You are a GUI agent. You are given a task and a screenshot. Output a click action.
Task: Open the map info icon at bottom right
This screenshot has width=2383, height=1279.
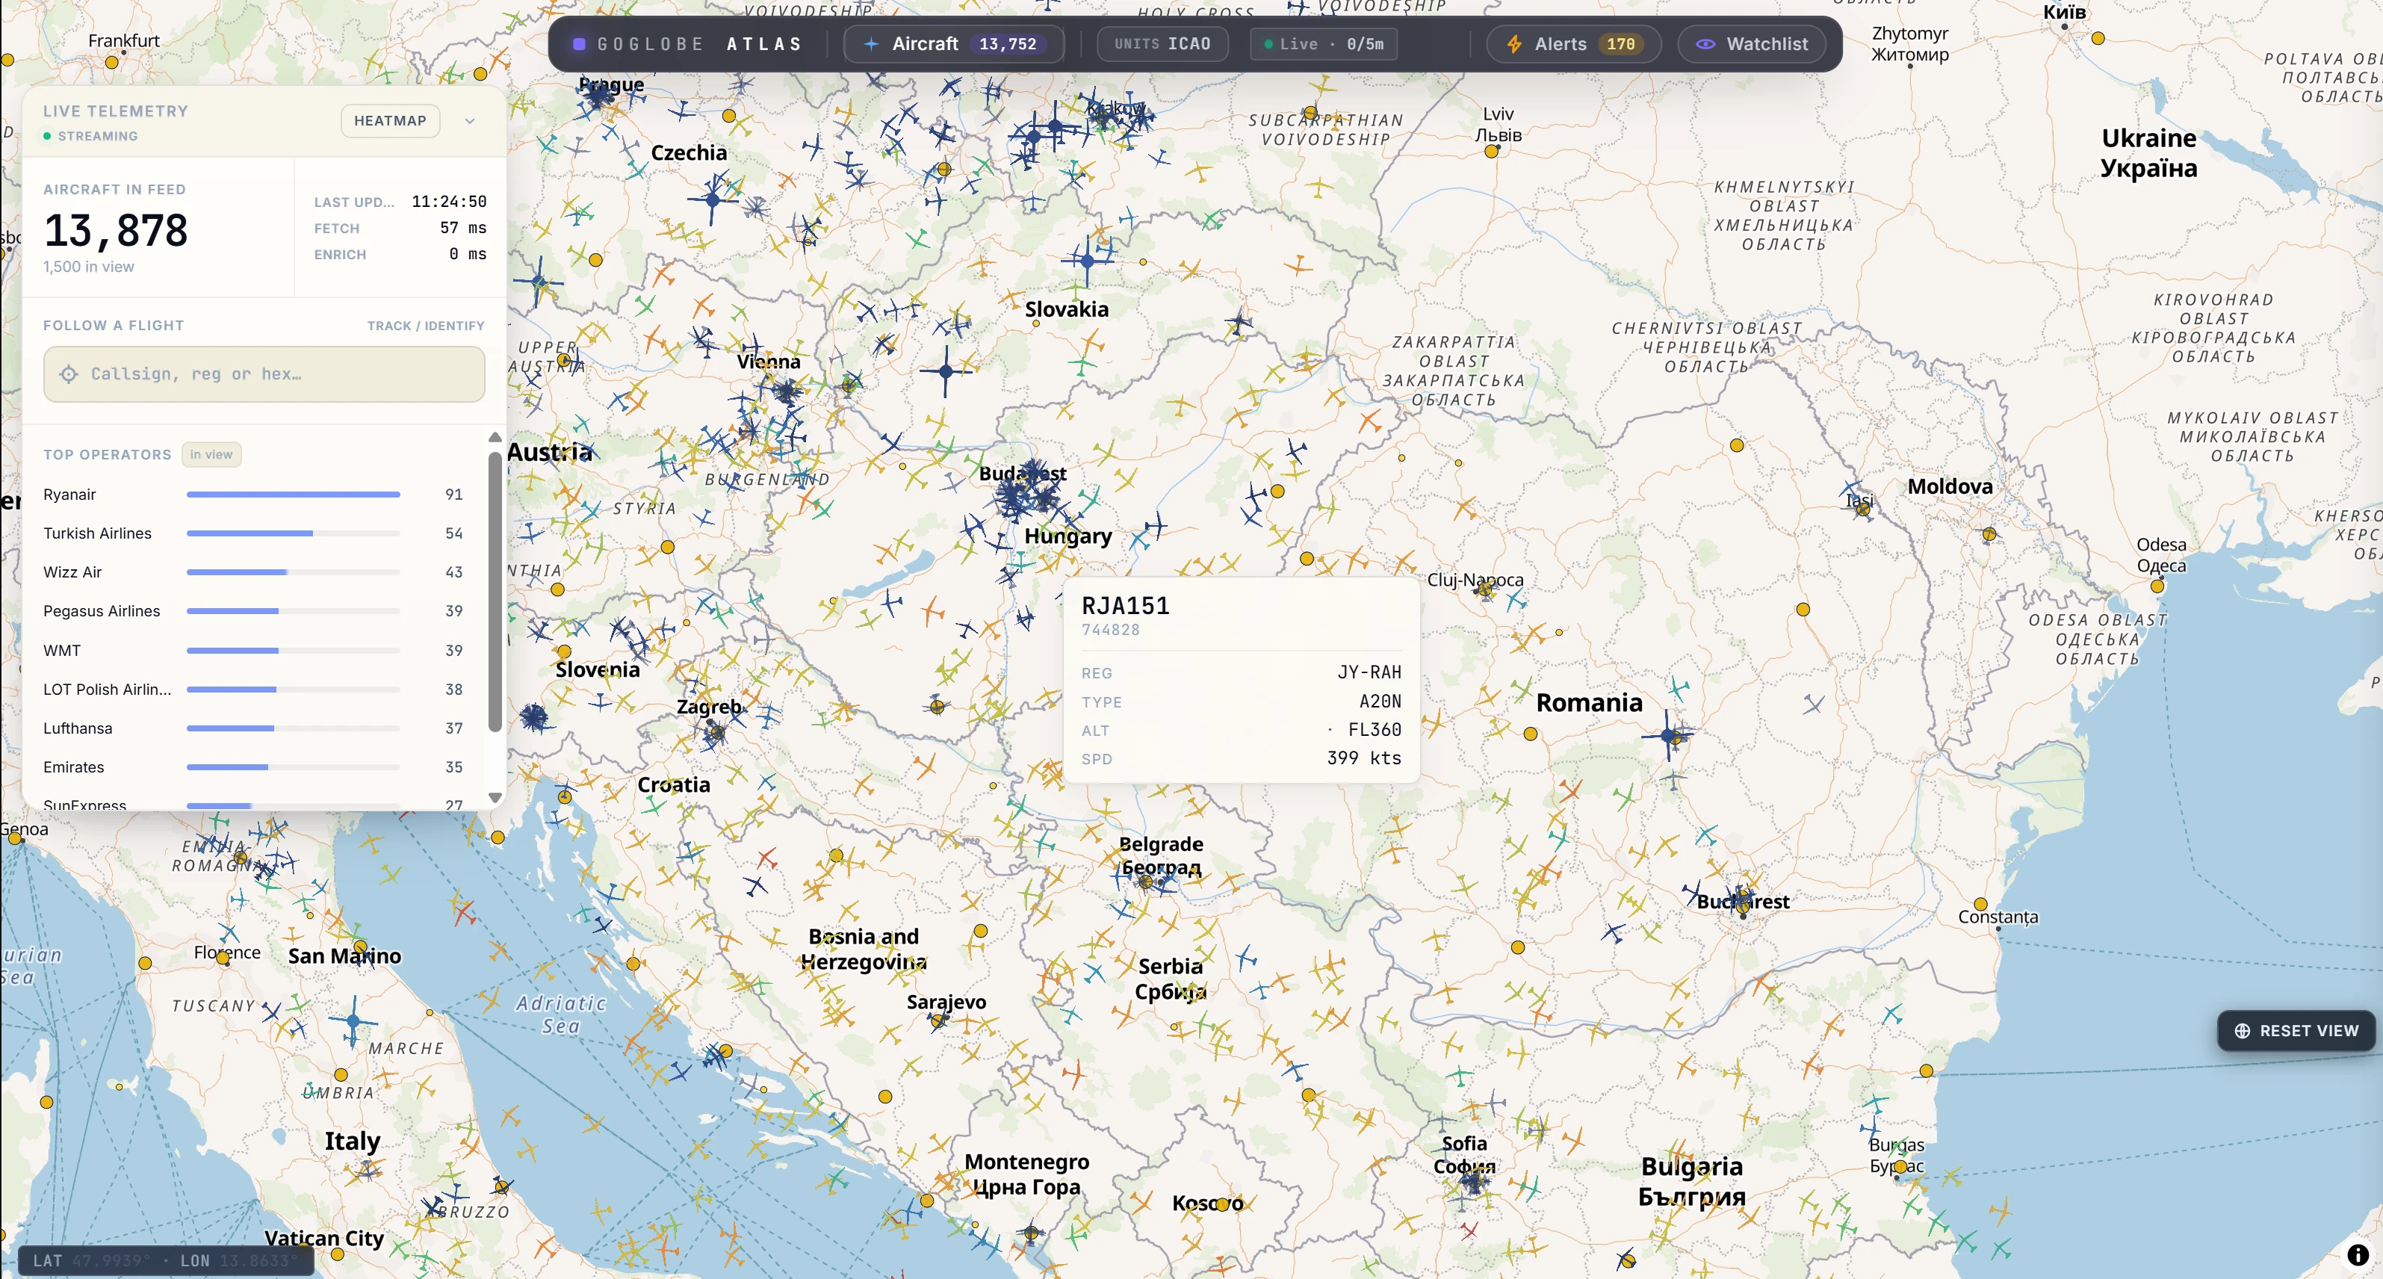[x=2358, y=1256]
